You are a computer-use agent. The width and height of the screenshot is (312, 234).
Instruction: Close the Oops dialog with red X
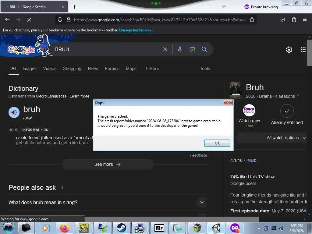[228, 102]
